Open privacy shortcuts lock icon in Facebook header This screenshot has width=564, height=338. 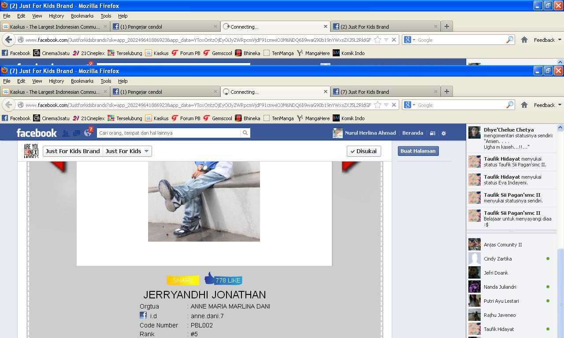click(433, 133)
